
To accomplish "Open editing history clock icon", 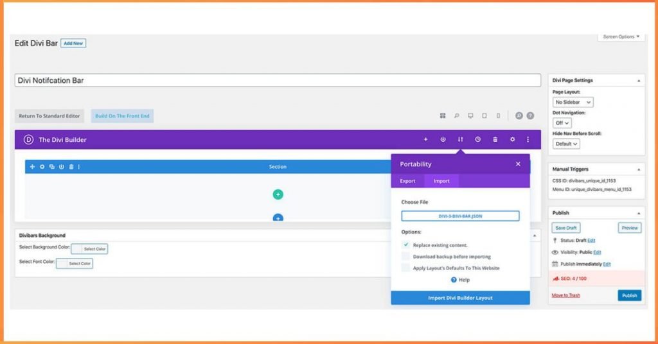I will pyautogui.click(x=477, y=139).
